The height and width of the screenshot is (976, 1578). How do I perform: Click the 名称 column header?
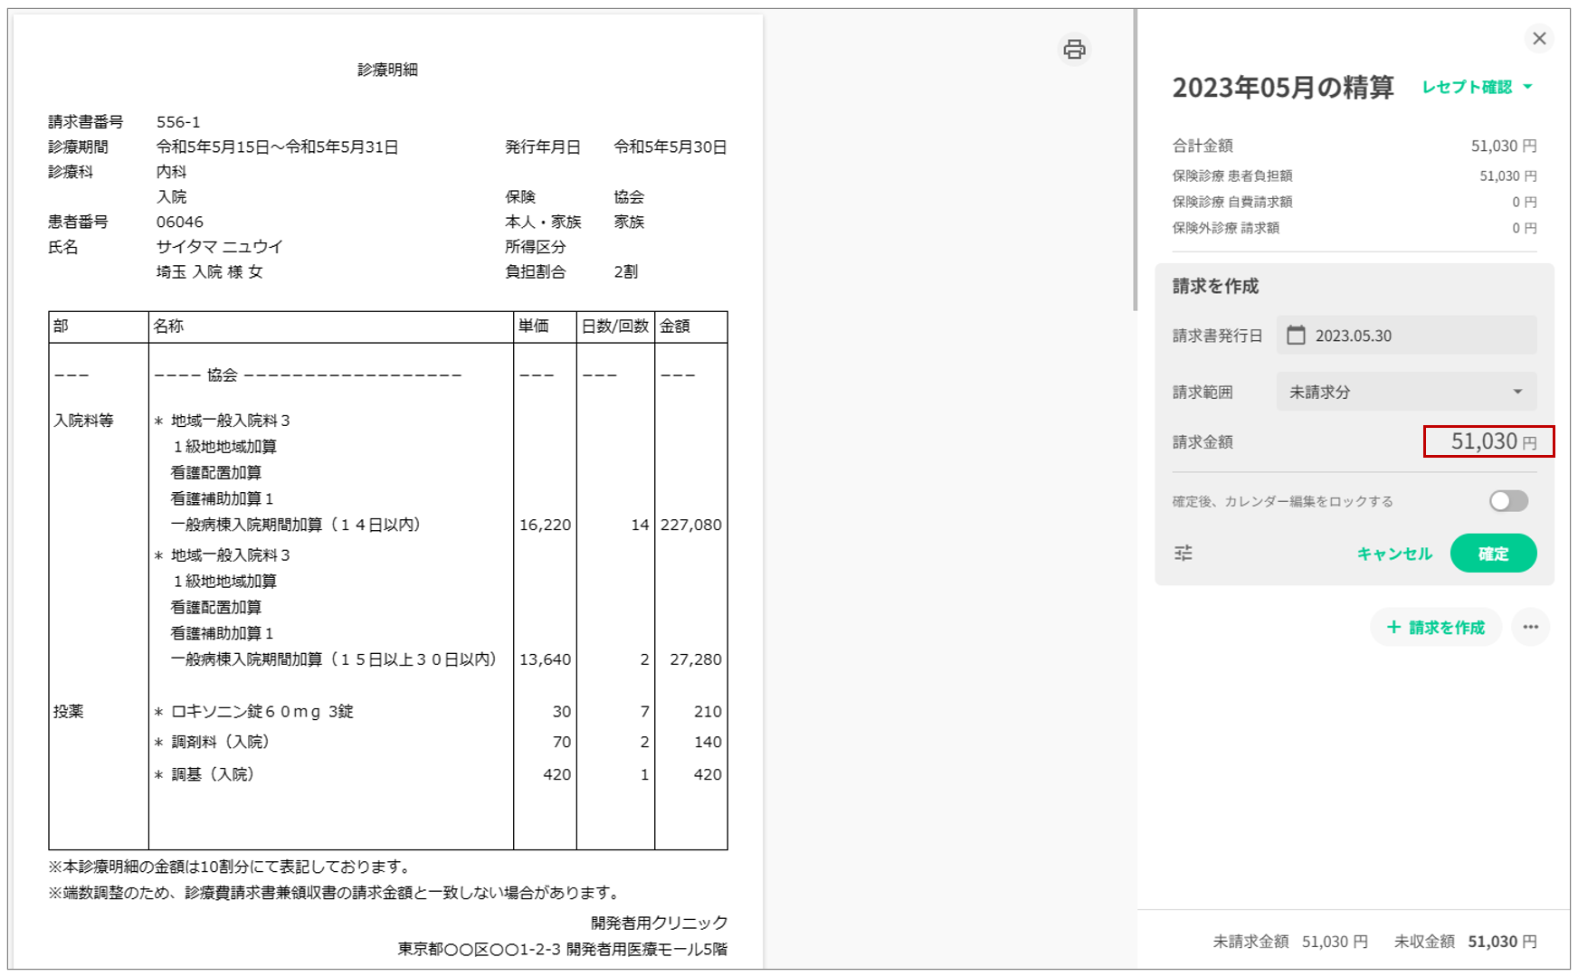click(168, 327)
